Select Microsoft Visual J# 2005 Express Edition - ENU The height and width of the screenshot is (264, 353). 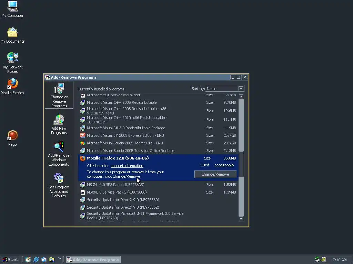pyautogui.click(x=158, y=135)
